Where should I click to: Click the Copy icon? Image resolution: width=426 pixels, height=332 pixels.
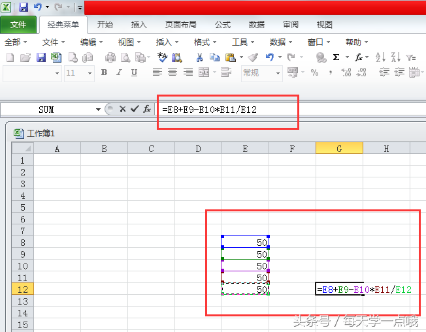pos(214,57)
